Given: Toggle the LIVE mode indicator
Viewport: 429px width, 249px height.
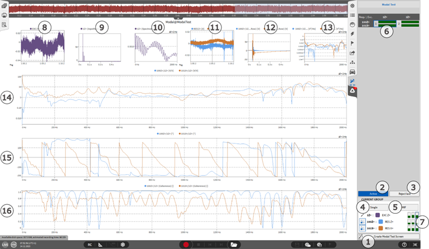Looking at the screenshot, I should [x=5, y=245].
